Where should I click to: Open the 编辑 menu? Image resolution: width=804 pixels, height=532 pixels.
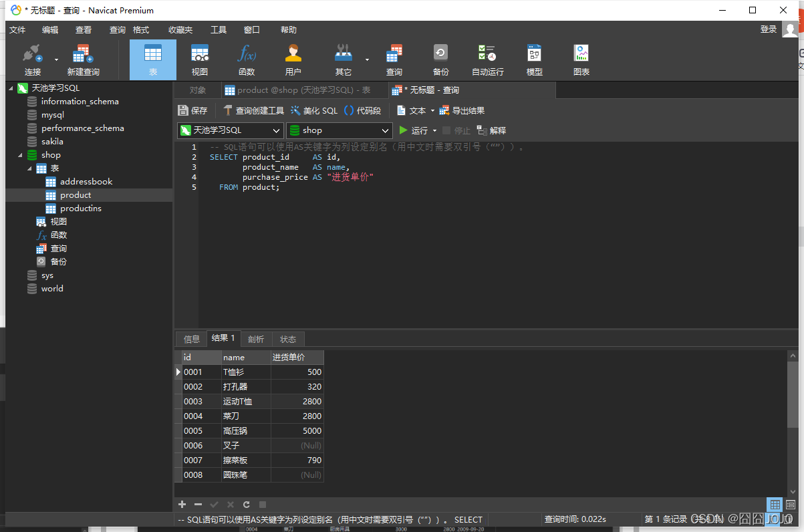point(50,29)
